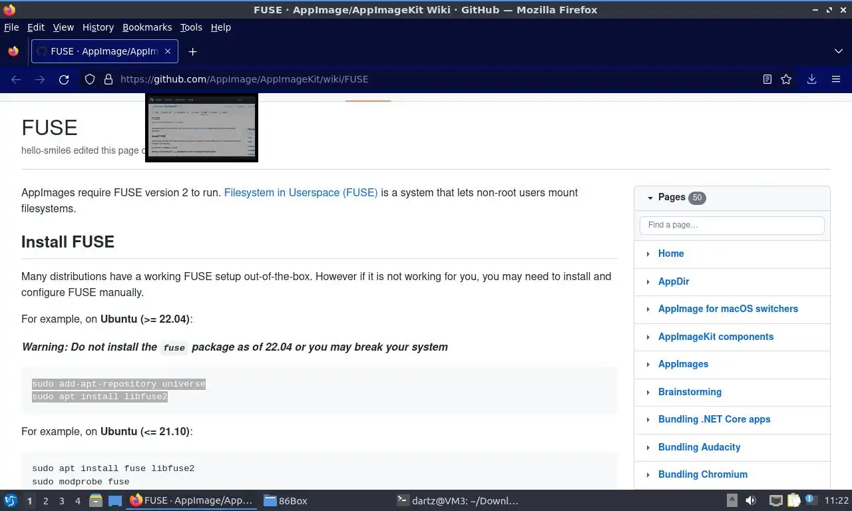Switch to workspace 2 in the taskbar
The height and width of the screenshot is (511, 852).
click(x=45, y=501)
